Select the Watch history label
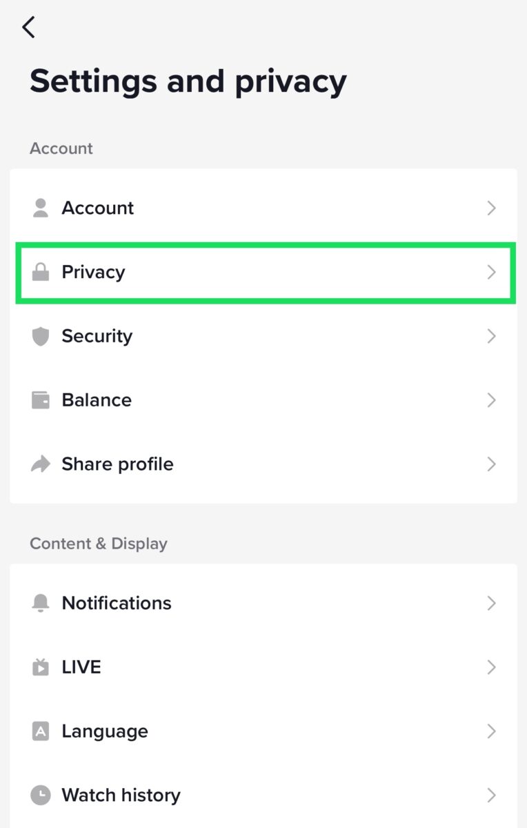The width and height of the screenshot is (527, 828). click(121, 796)
